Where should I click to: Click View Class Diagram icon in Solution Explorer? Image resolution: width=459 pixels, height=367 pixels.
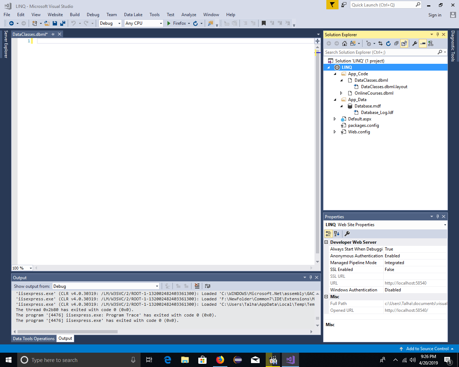click(431, 43)
